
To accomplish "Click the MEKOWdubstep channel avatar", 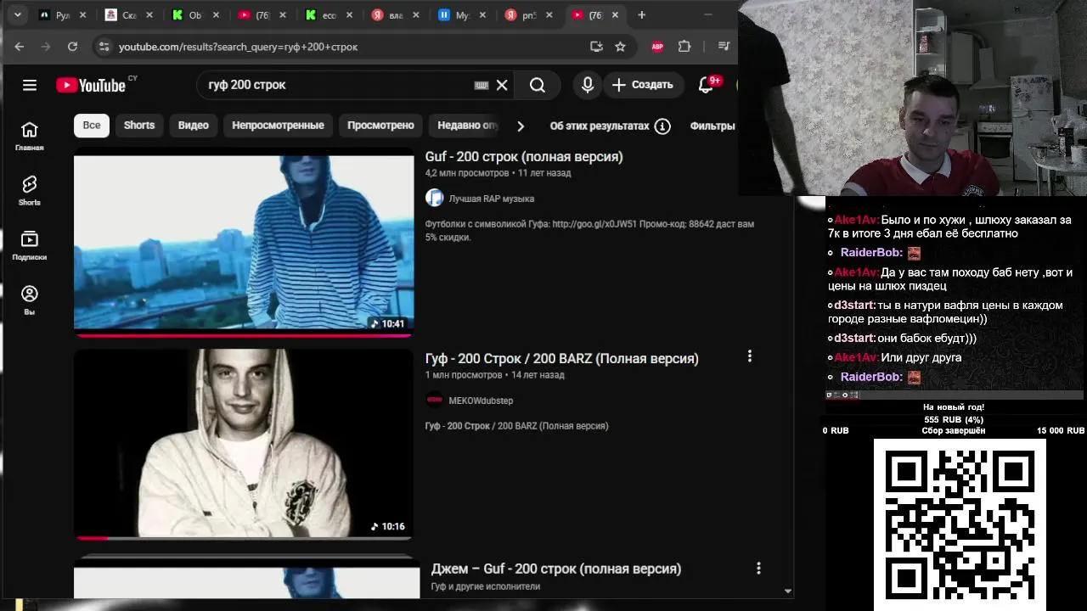I will click(x=435, y=401).
